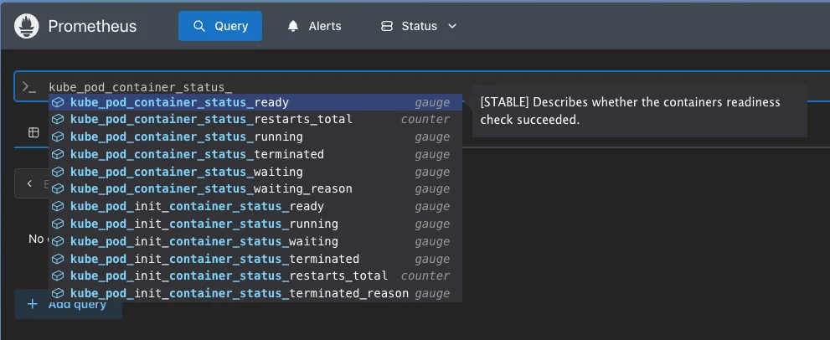Click the Prometheus title text
Viewport: 830px width, 340px height.
pos(92,26)
